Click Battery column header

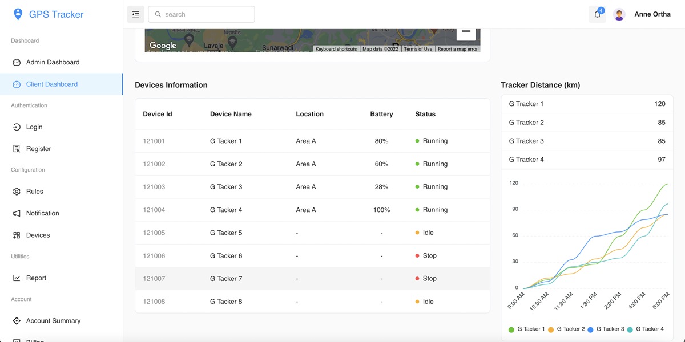tap(381, 114)
